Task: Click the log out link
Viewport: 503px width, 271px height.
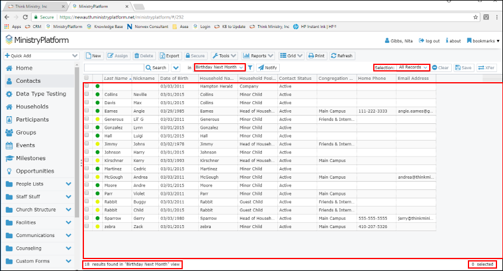Action: click(x=429, y=41)
